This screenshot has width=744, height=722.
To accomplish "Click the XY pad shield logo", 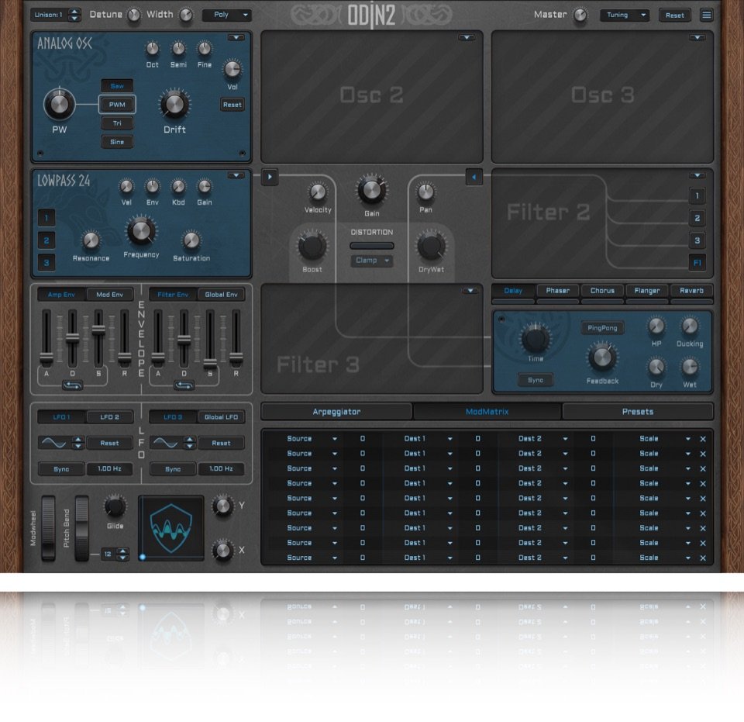I will (x=170, y=528).
